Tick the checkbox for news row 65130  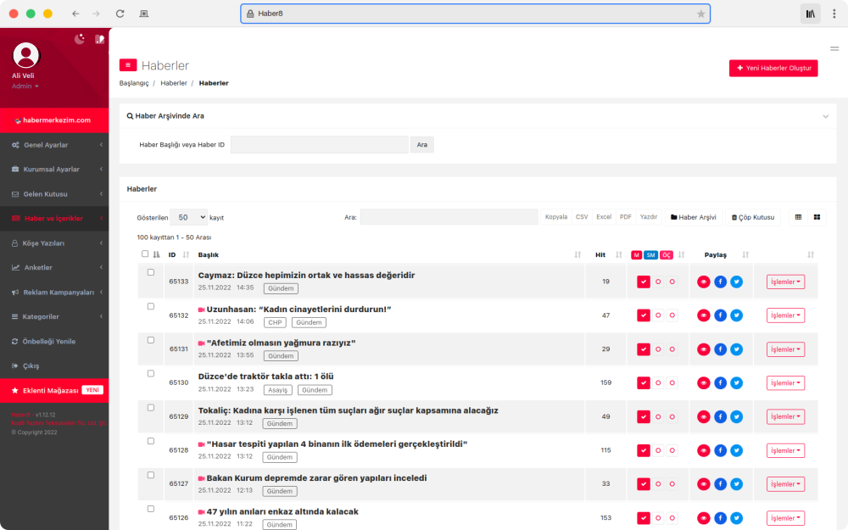point(151,374)
